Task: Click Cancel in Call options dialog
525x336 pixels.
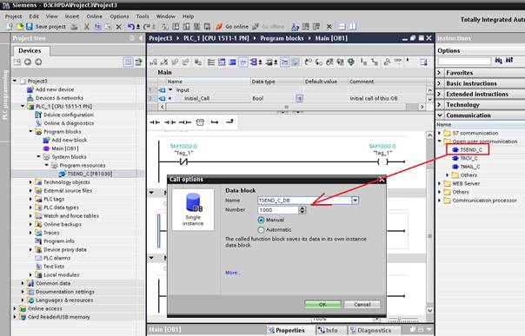Action: 362,305
